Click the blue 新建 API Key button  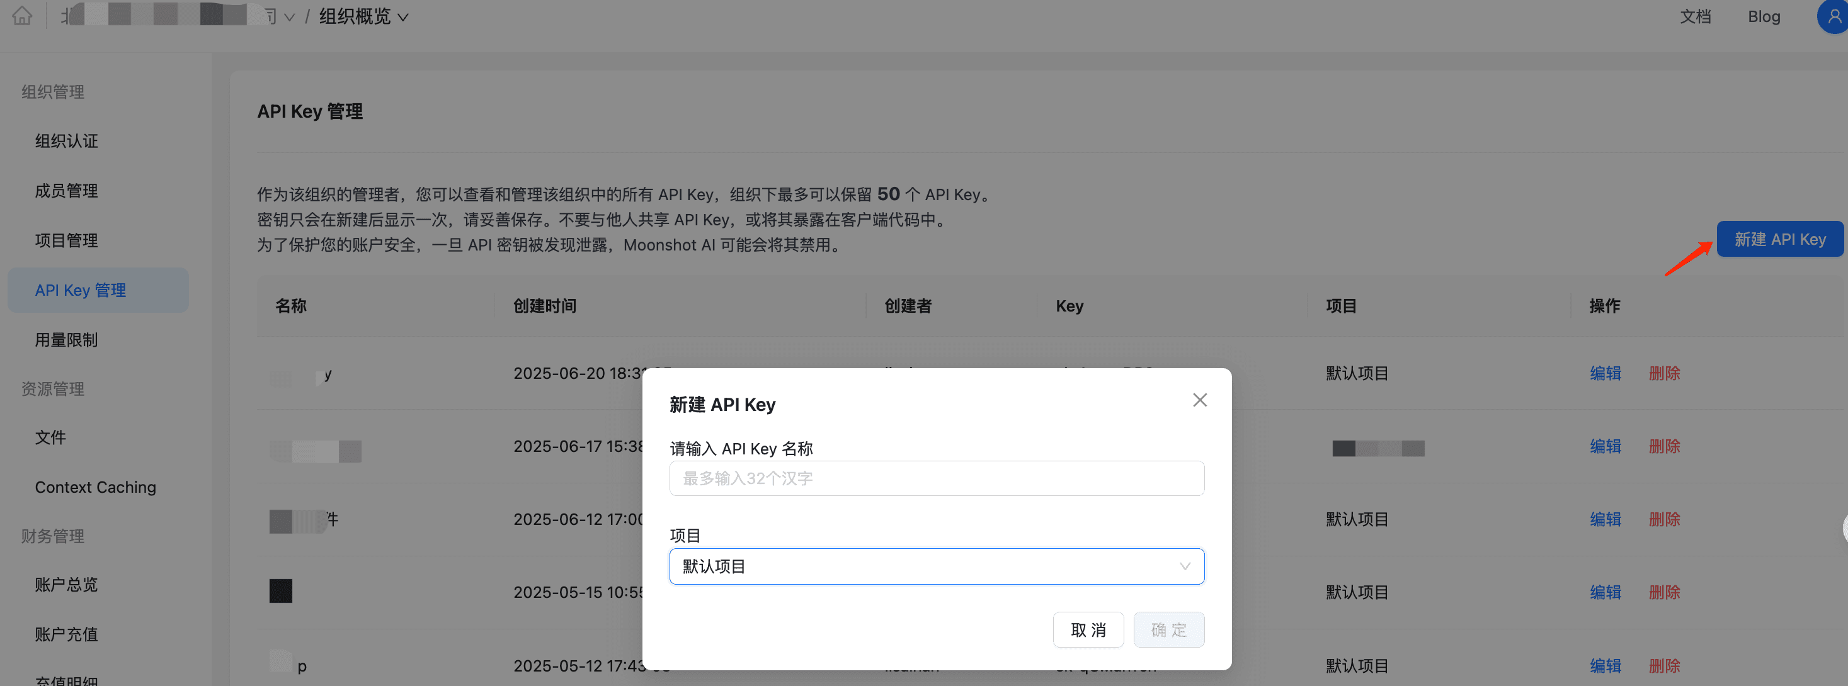1779,239
